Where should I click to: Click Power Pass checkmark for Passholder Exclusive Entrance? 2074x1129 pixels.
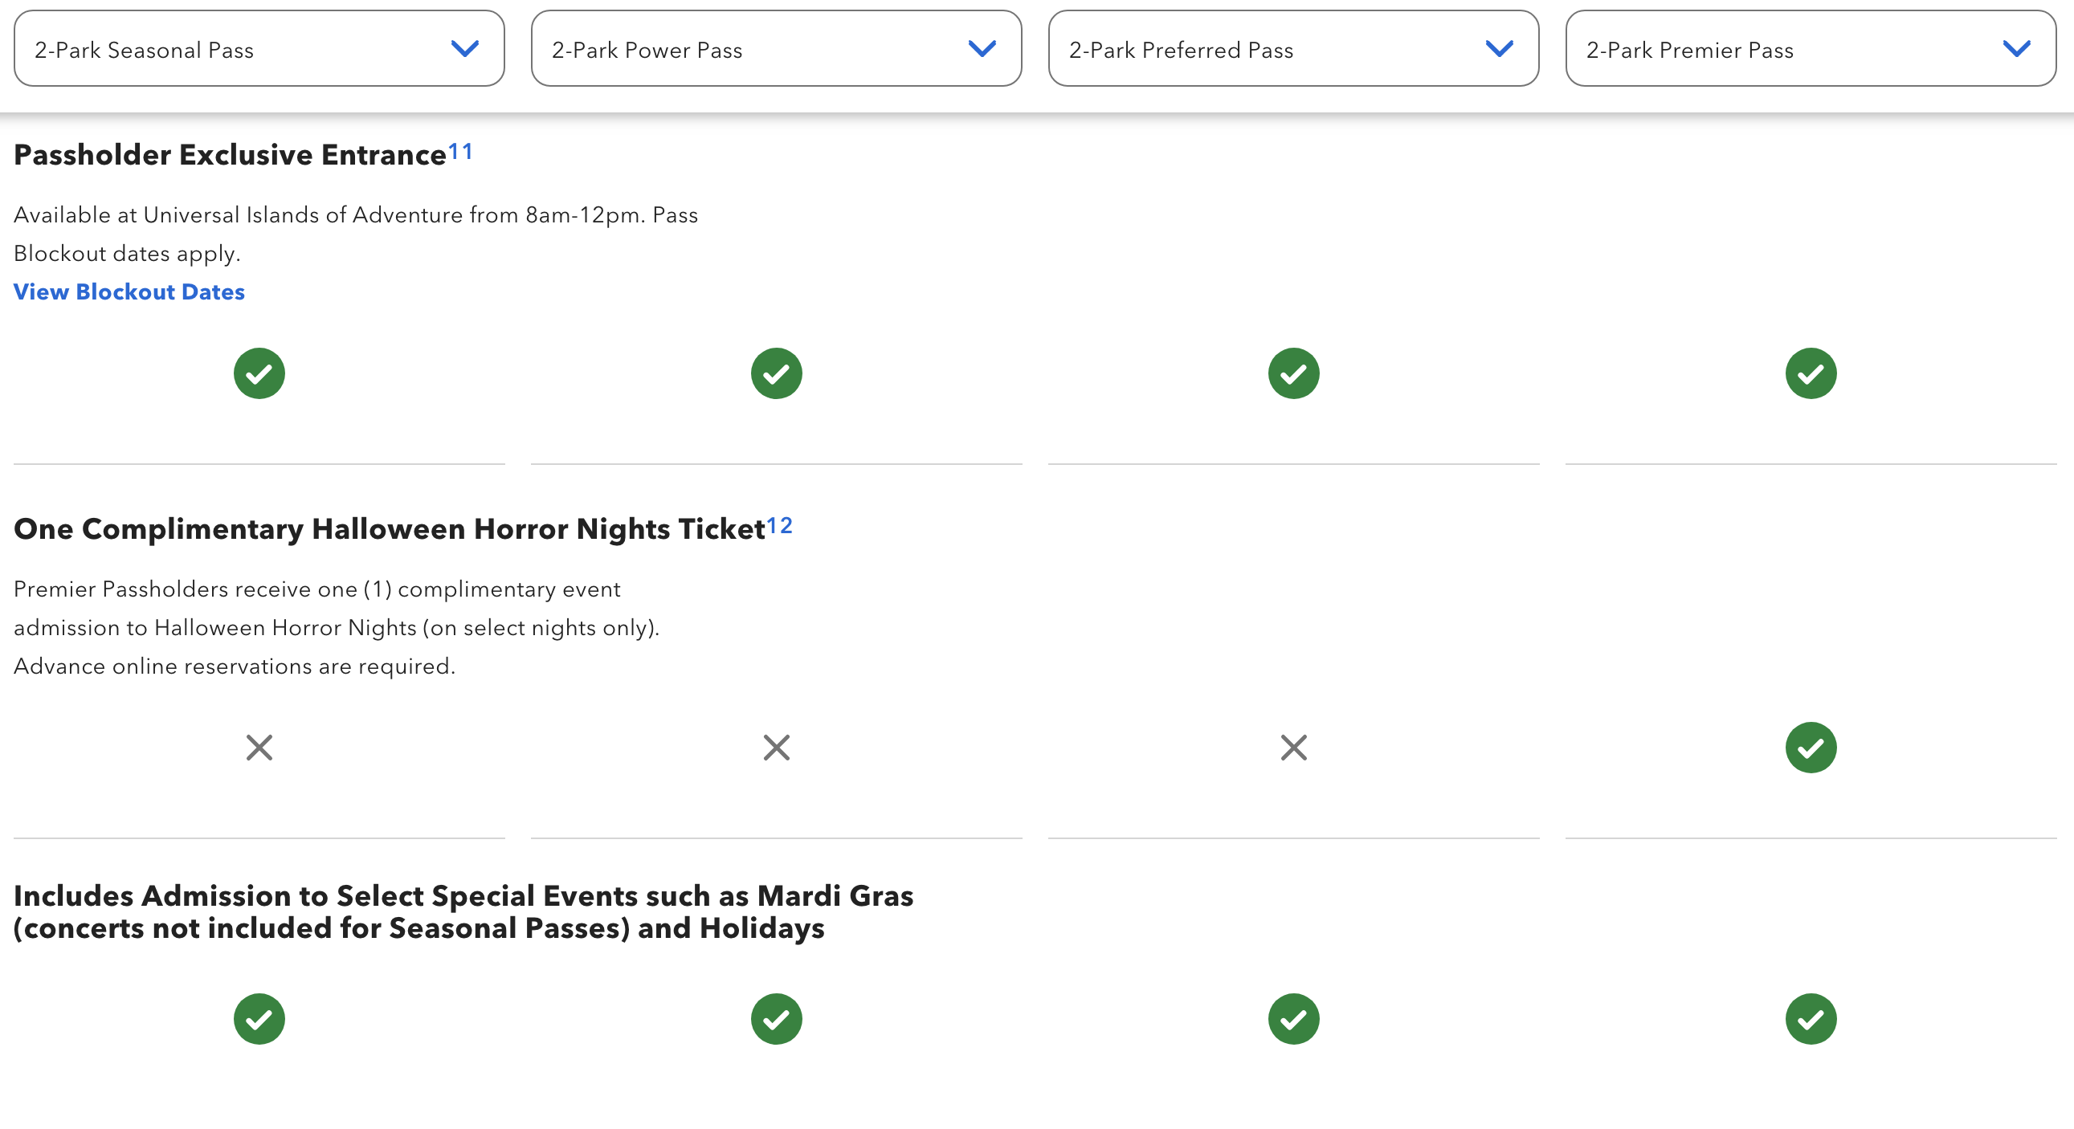(776, 373)
